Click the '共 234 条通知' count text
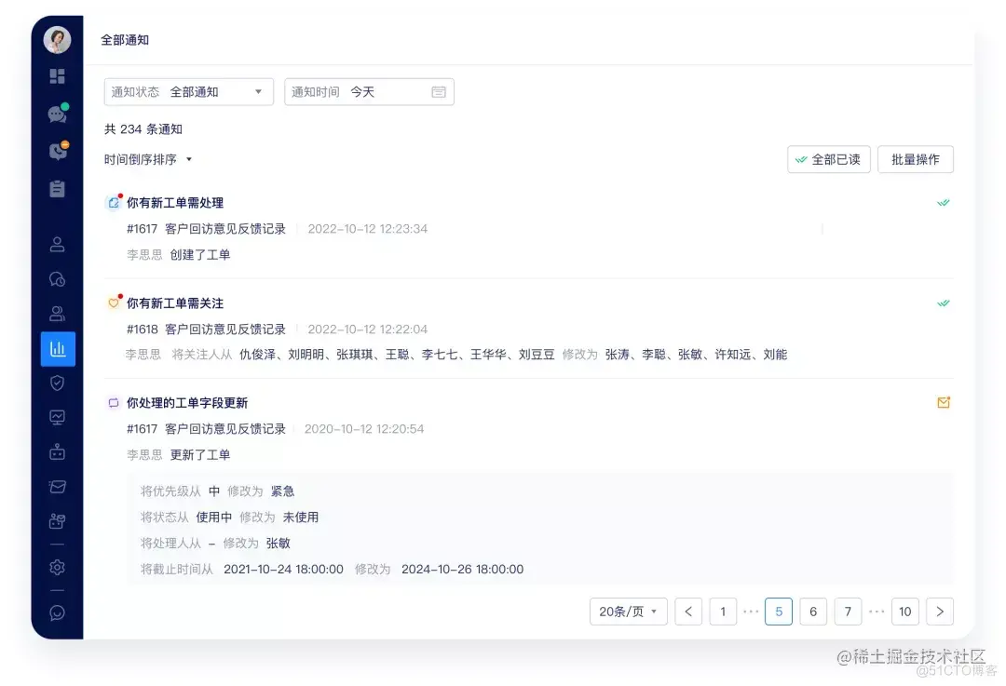1006x686 pixels. click(143, 128)
